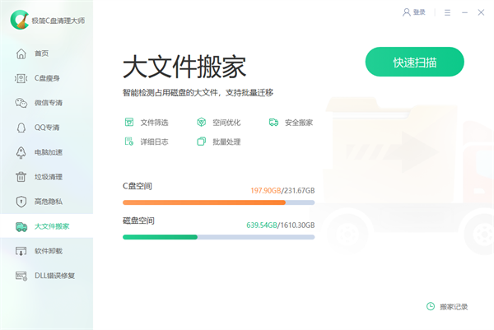Click the 文件筛选 feature icon
The image size is (494, 330).
(128, 122)
